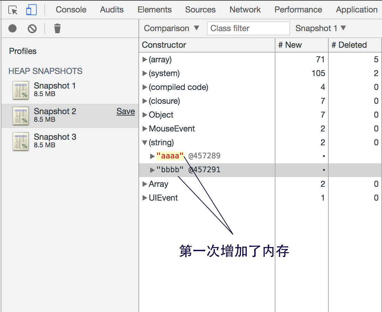
Task: Click object id @457289 text
Action: [x=204, y=156]
